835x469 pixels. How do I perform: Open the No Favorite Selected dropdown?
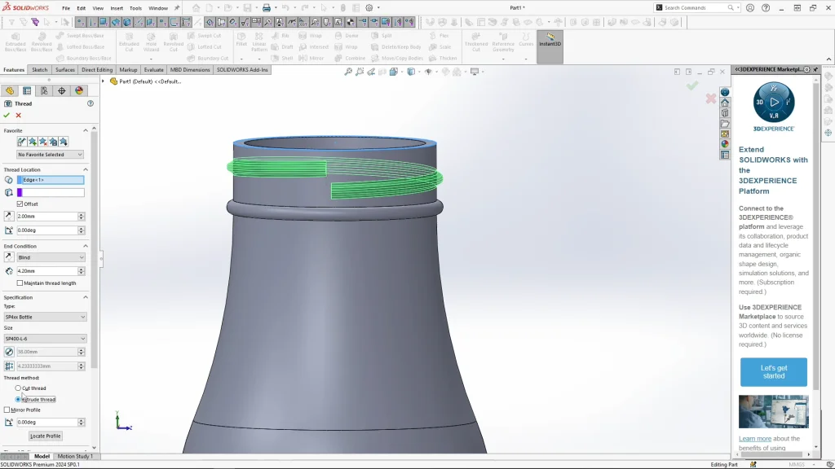point(51,155)
